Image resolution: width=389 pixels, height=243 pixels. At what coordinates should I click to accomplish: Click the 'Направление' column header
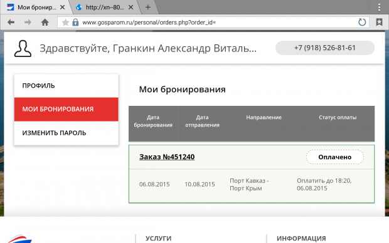(x=264, y=117)
